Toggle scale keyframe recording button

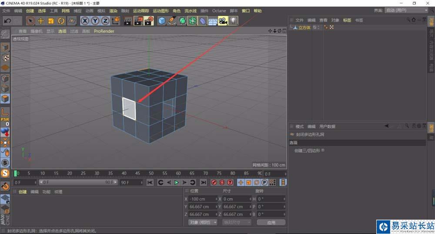pos(248,182)
